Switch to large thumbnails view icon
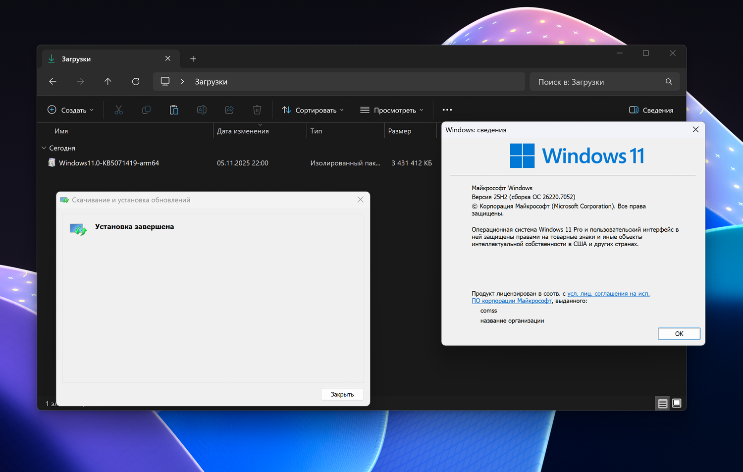Image resolution: width=743 pixels, height=472 pixels. (x=677, y=404)
